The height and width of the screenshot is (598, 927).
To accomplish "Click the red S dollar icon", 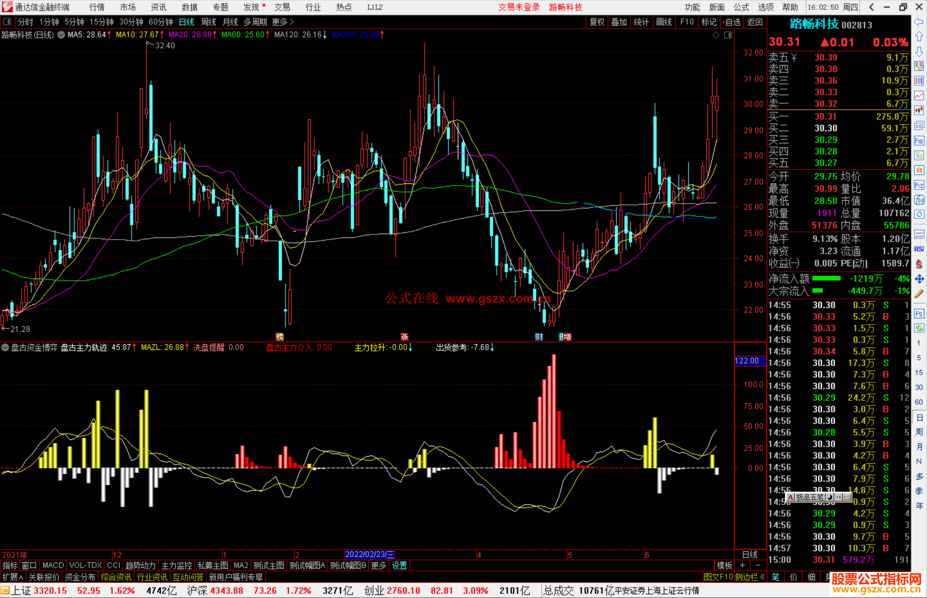I will (919, 264).
